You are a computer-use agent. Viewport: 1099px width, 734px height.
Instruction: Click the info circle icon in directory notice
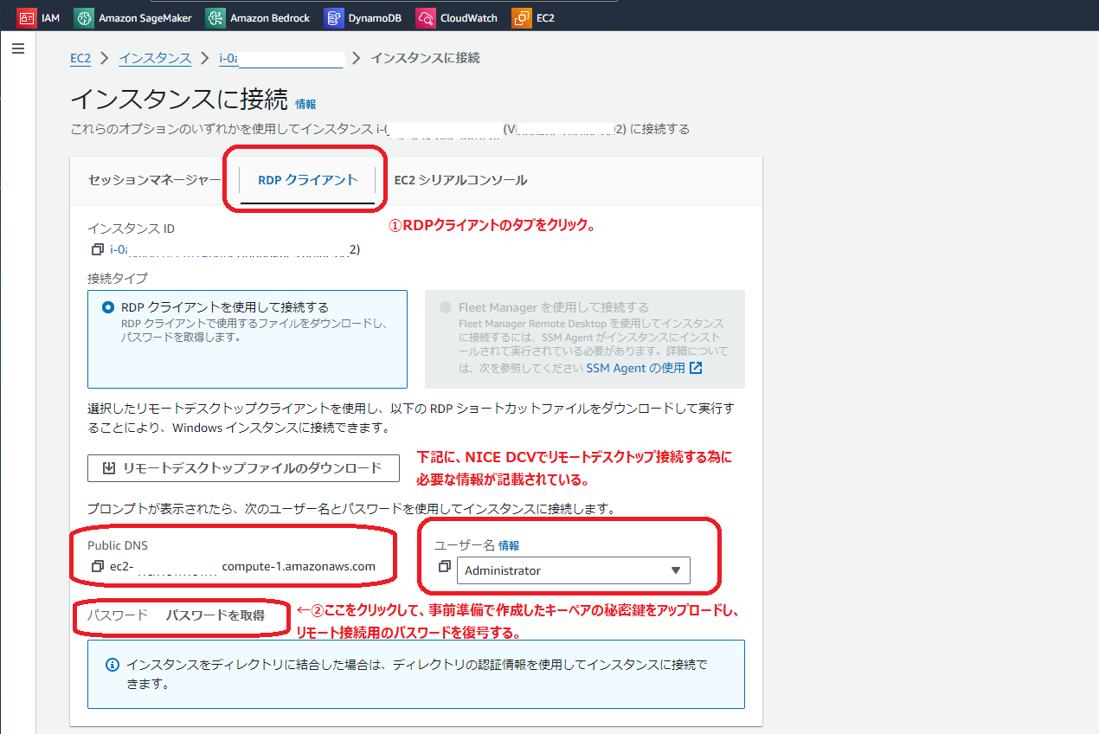click(112, 665)
